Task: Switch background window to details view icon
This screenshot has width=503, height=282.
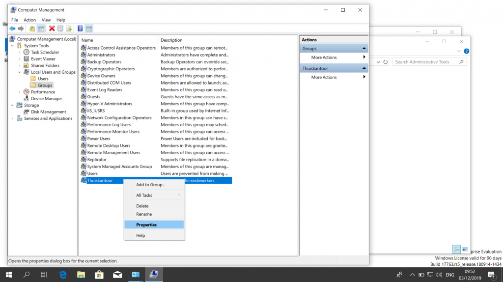Action: (456, 249)
